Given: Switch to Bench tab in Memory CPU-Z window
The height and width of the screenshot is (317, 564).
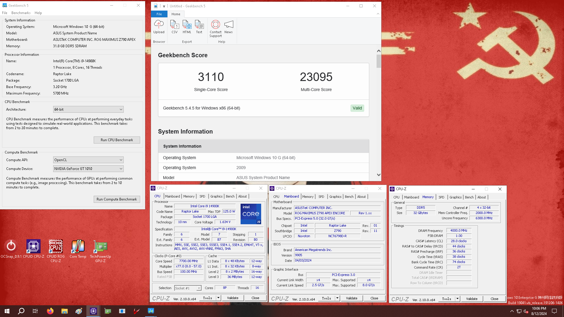Looking at the screenshot, I should 469,197.
